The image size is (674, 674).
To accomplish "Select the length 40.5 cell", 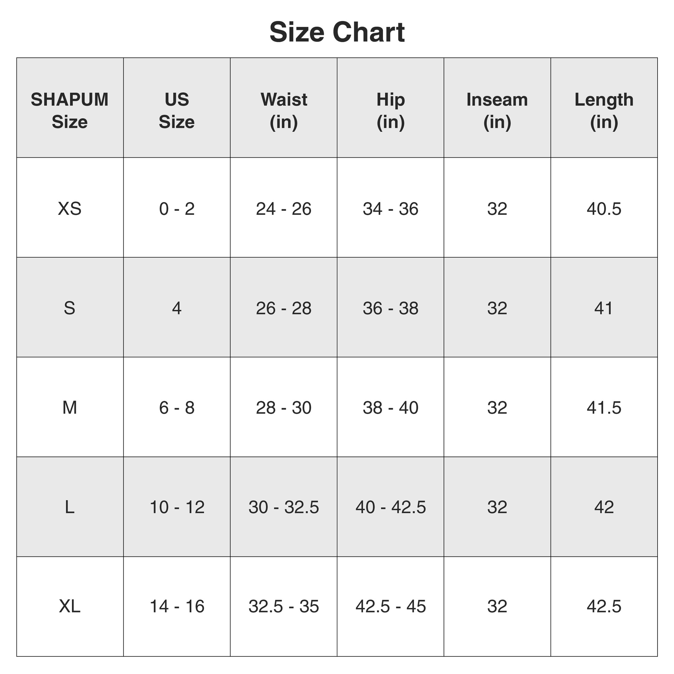I will coord(604,207).
